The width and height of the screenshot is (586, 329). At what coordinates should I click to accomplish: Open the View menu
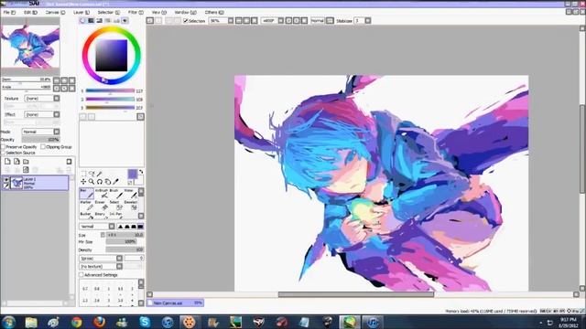(x=158, y=12)
